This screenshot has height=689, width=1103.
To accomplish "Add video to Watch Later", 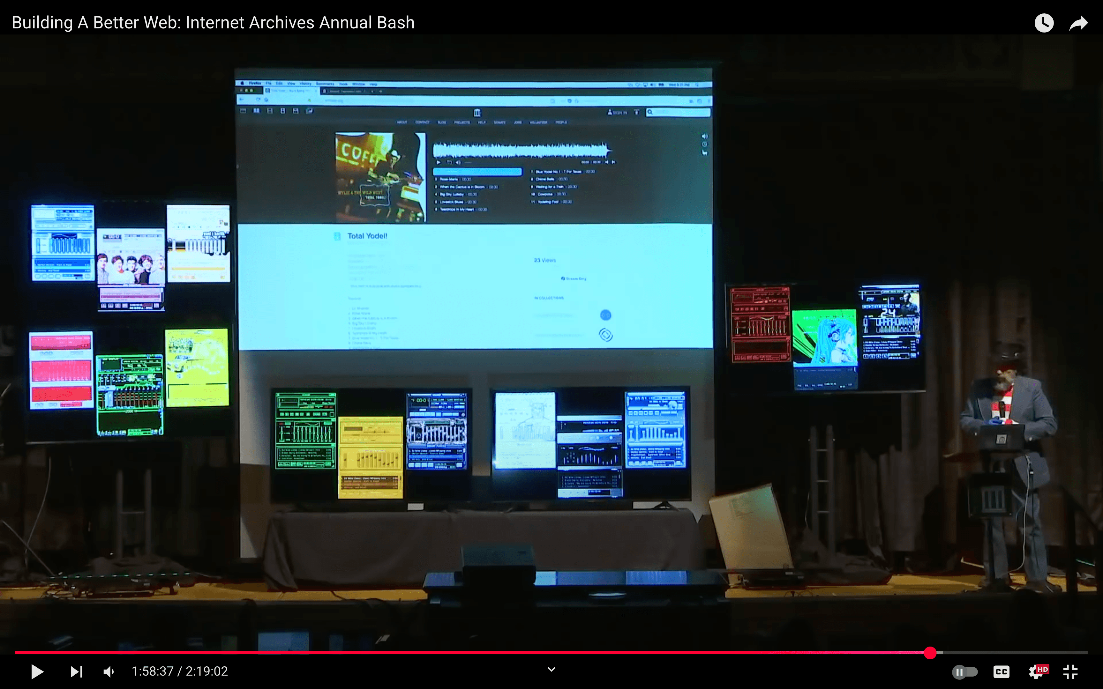I will click(x=1044, y=23).
